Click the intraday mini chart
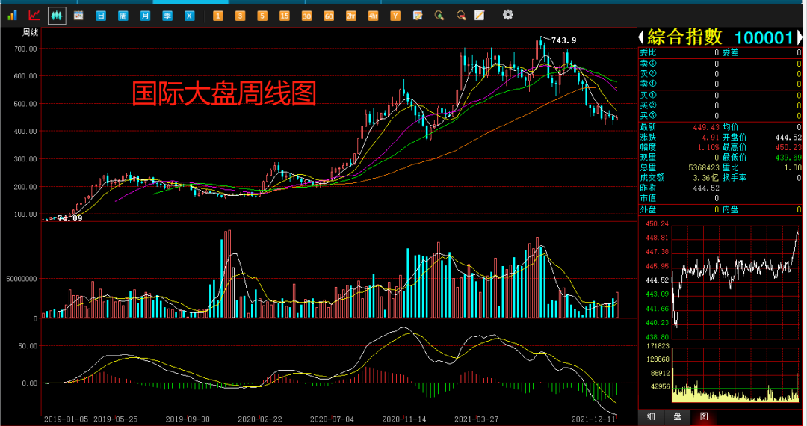Screen dimensions: 807x426 pyautogui.click(x=735, y=282)
